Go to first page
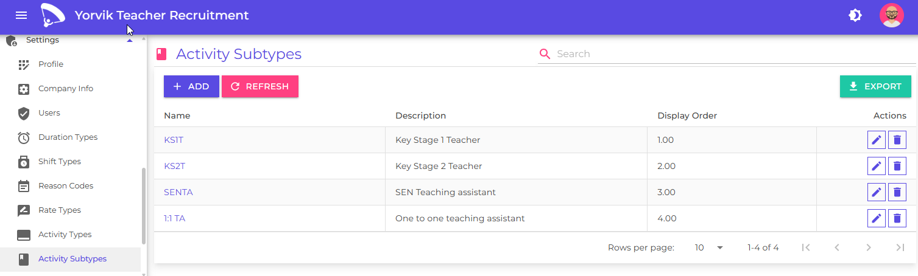 (806, 247)
